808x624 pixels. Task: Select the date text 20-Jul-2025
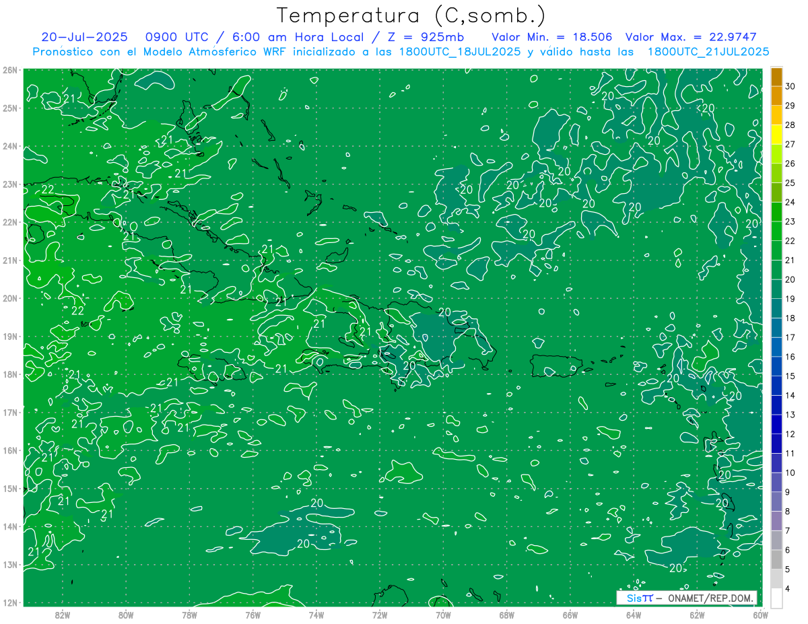pyautogui.click(x=83, y=37)
